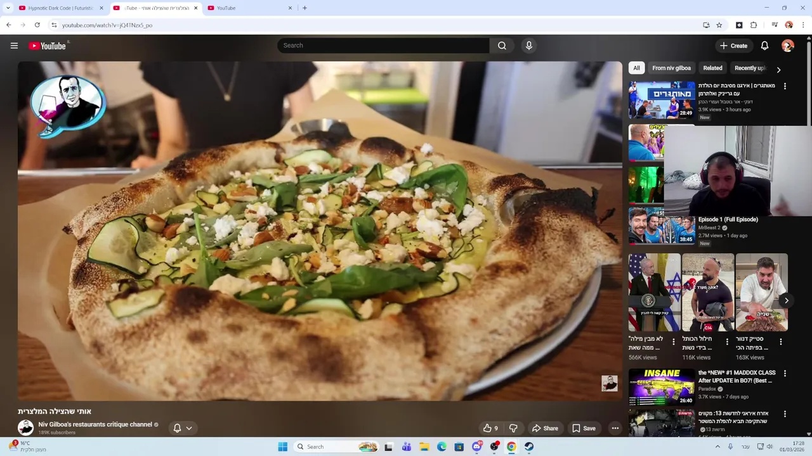812x456 pixels.
Task: Click the YouTube search input field
Action: tap(383, 46)
